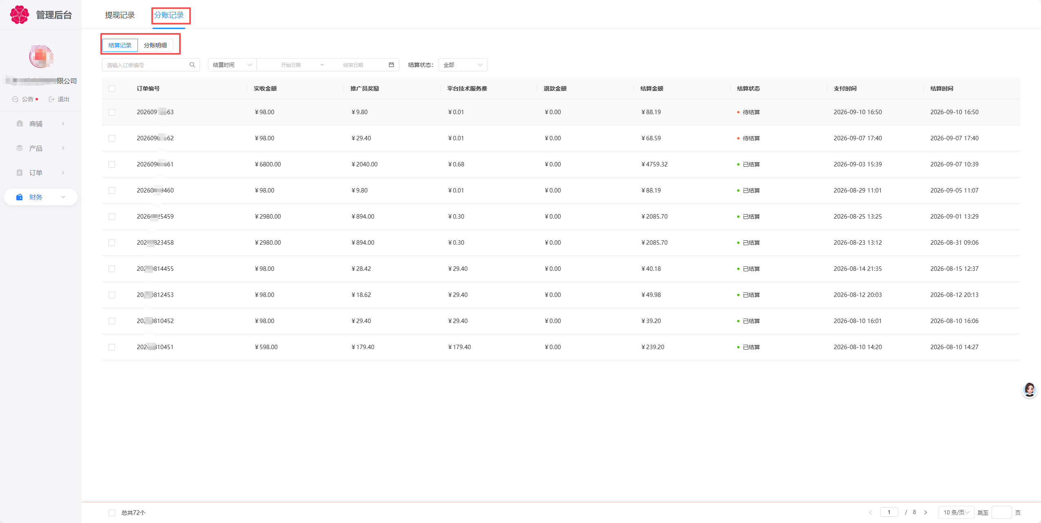Check the row paid 2026-08-29 11:01
This screenshot has height=523, width=1041.
click(x=112, y=191)
